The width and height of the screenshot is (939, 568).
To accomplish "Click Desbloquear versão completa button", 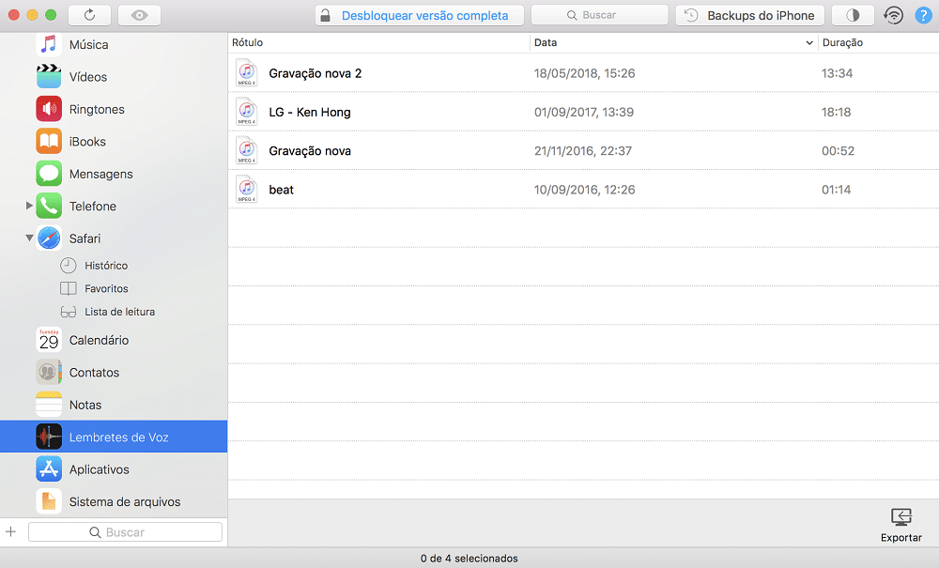I will point(420,15).
